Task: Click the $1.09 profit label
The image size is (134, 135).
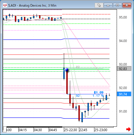Action: pyautogui.click(x=99, y=92)
